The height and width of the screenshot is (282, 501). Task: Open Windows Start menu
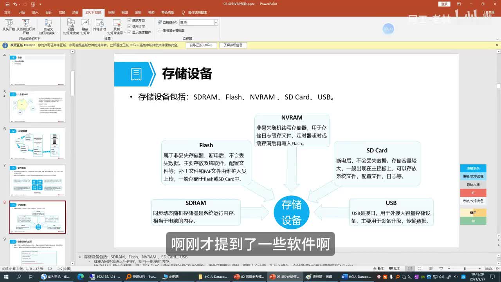click(x=5, y=277)
